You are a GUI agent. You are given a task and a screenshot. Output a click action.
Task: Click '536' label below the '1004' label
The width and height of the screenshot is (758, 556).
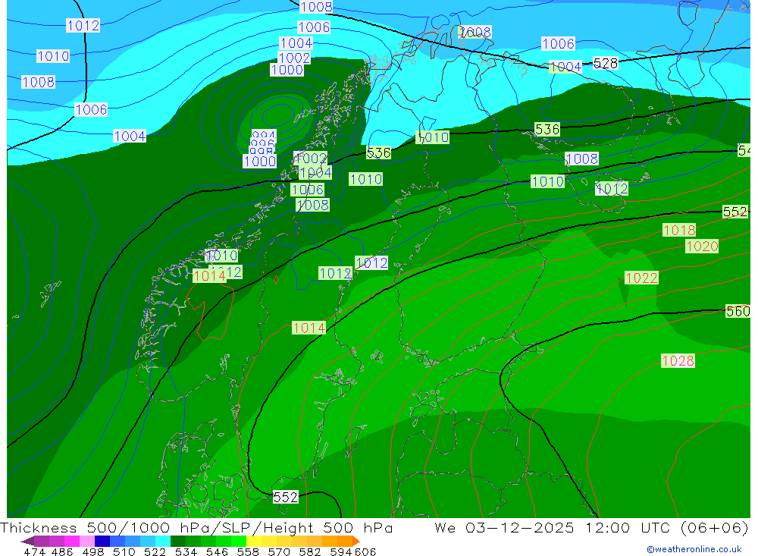point(547,129)
